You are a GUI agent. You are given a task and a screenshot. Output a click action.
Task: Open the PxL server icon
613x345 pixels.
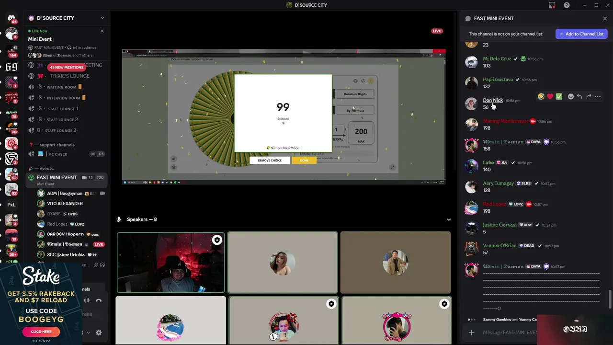coord(11,205)
